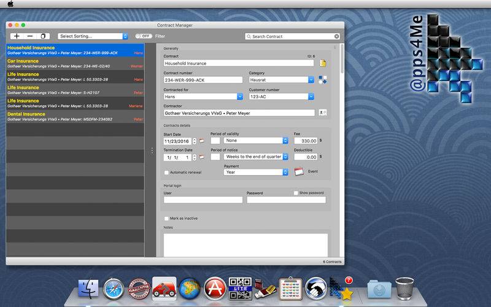Open calendar picker for Start Date
This screenshot has height=307, width=491.
pos(202,141)
